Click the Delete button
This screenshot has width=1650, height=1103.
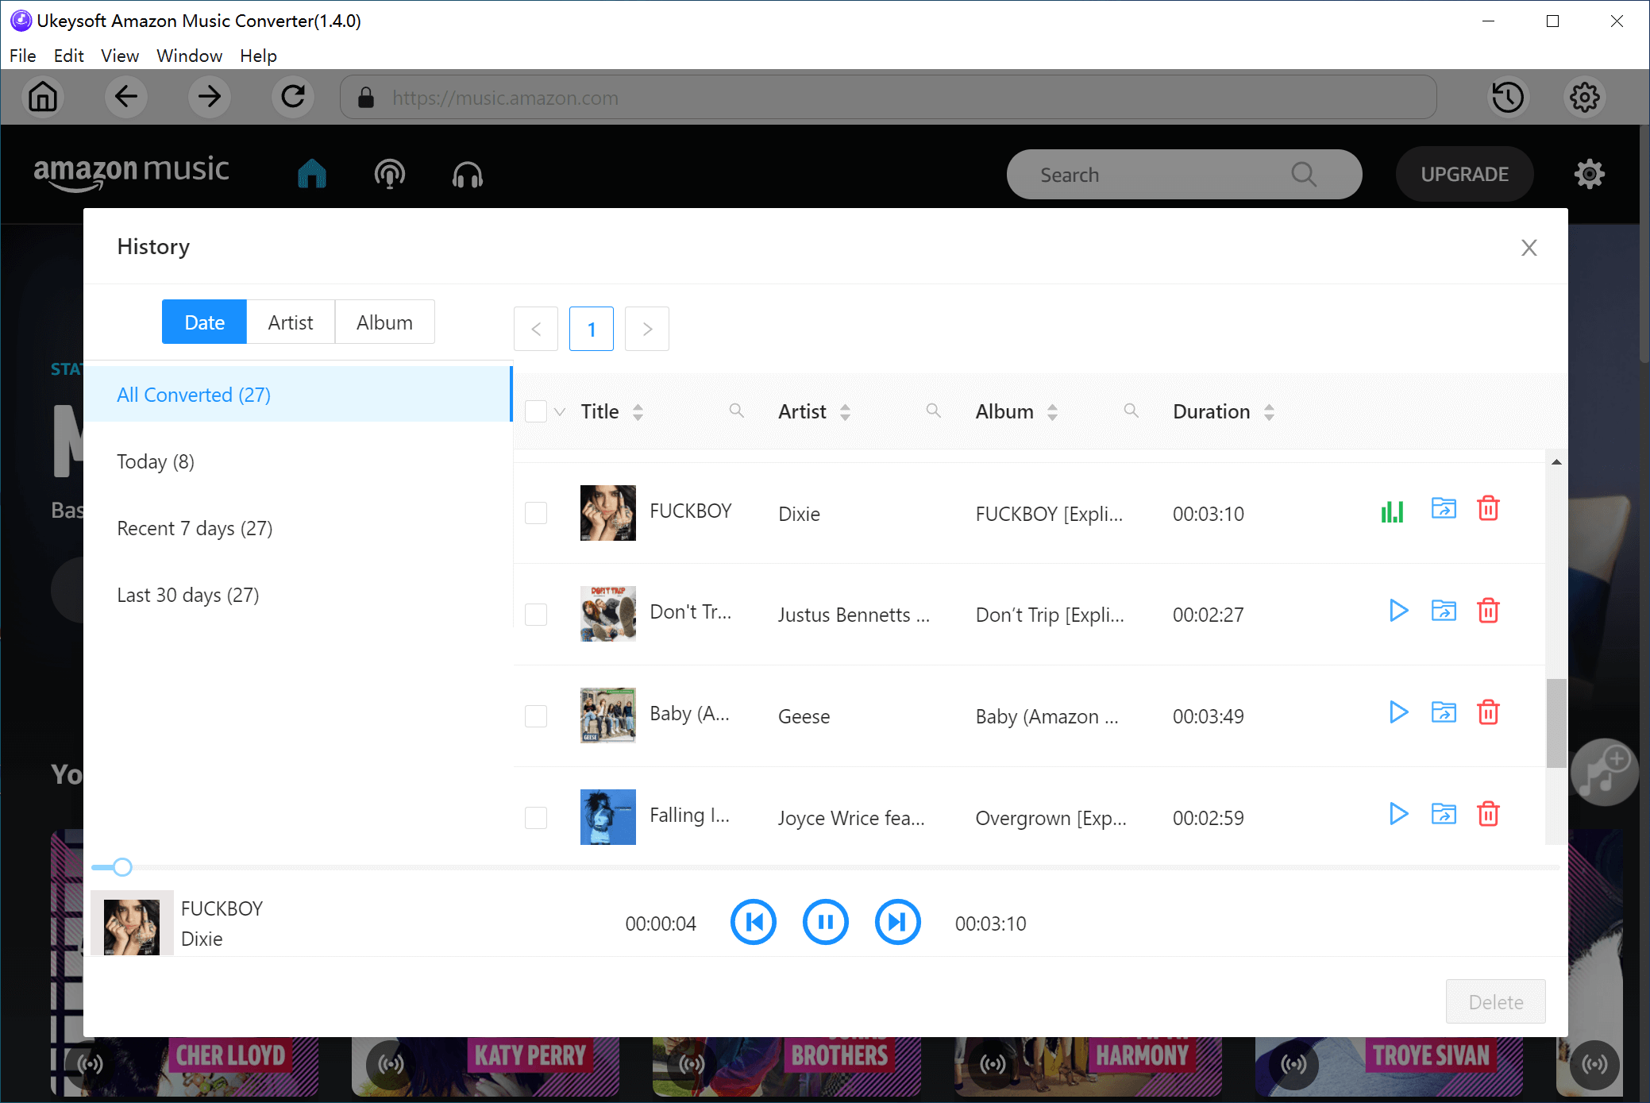tap(1495, 1001)
